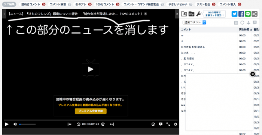Mute the player volume speaker icon
Screen dimensions: 262x135
pyautogui.click(x=15, y=124)
